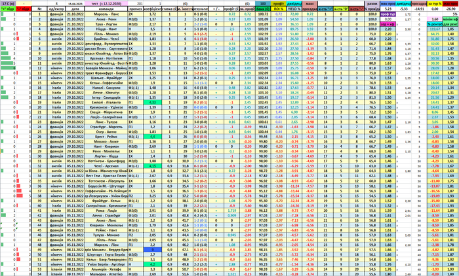459x276 pixels.
Task: Select the "Труа - Лор'ян" match cell
Action: tap(106, 24)
